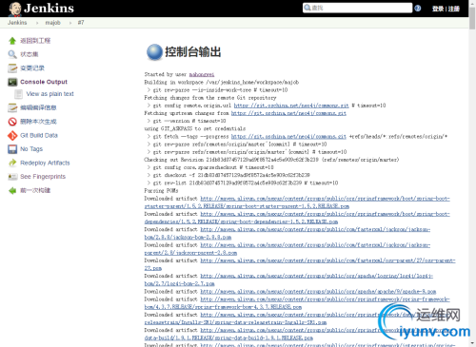476x347 pixels.
Task: Focus the 查找 search input field
Action: pos(357,8)
